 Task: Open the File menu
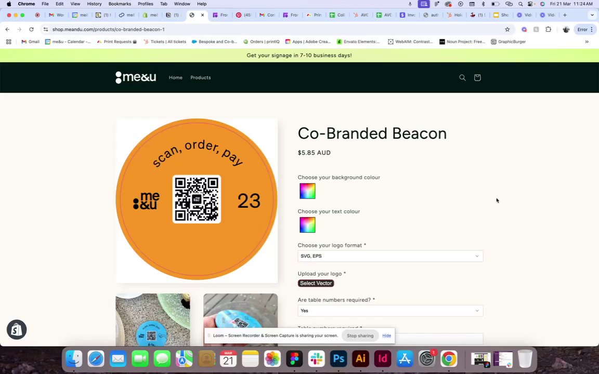pyautogui.click(x=45, y=4)
